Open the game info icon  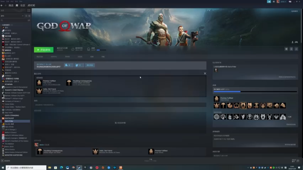pos(291,49)
